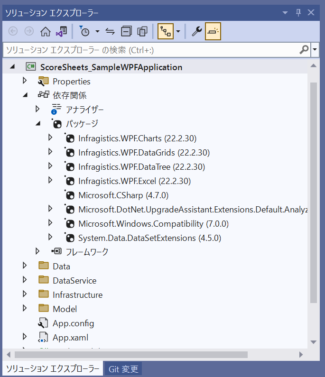
Task: Click the パッケージ package icon
Action: coord(57,124)
